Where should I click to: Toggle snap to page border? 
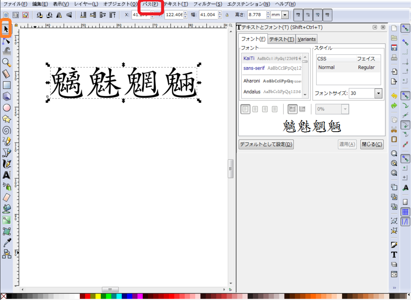[x=405, y=202]
